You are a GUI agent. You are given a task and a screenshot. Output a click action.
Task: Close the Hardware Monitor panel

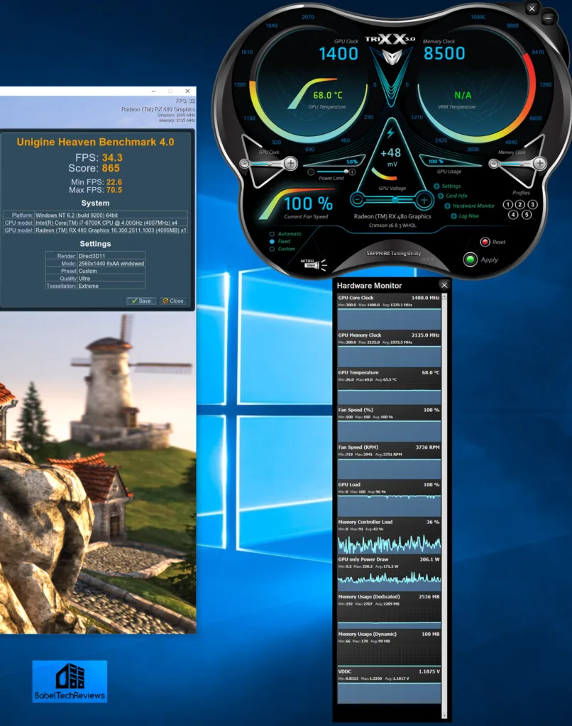pyautogui.click(x=444, y=285)
